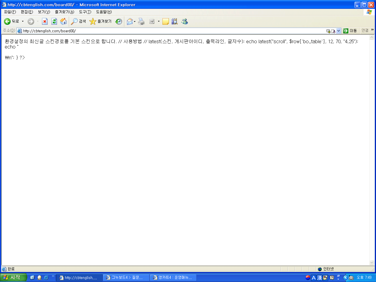Viewport: 376px width, 282px height.
Task: Click the page-with-down-arrow icon in address bar
Action: [x=333, y=31]
